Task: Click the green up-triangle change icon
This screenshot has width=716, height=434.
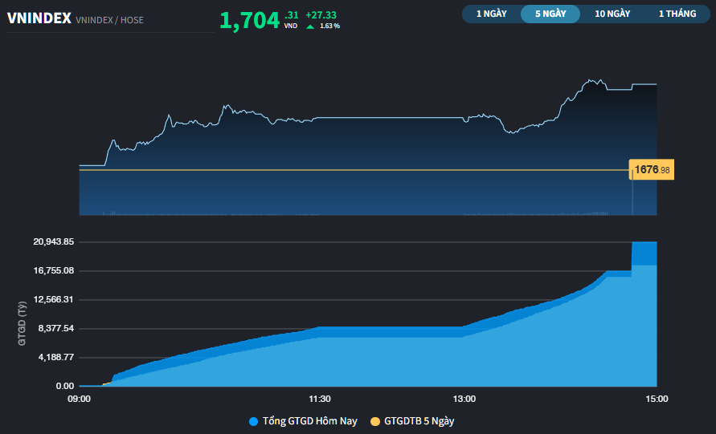Action: tap(310, 26)
